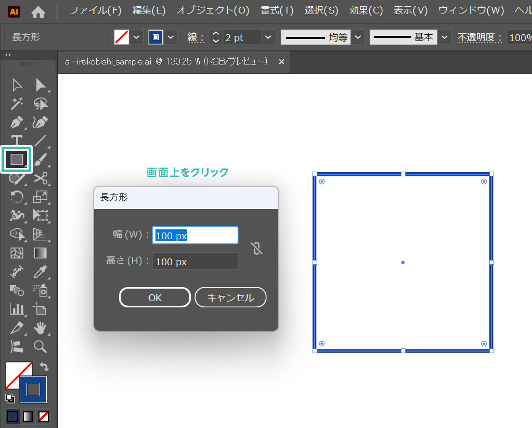
Task: Open the オブジェクト(O) menu
Action: [213, 10]
